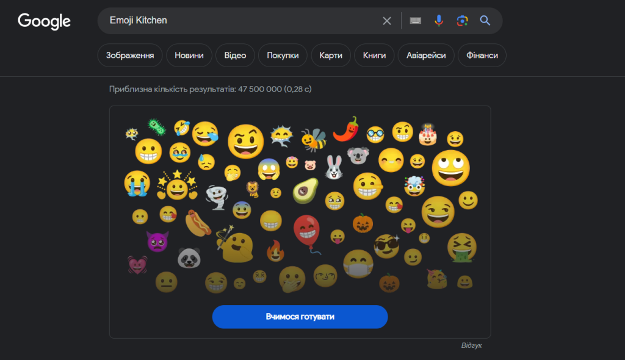Select the dizzy X-eyes emoji

pyautogui.click(x=259, y=276)
